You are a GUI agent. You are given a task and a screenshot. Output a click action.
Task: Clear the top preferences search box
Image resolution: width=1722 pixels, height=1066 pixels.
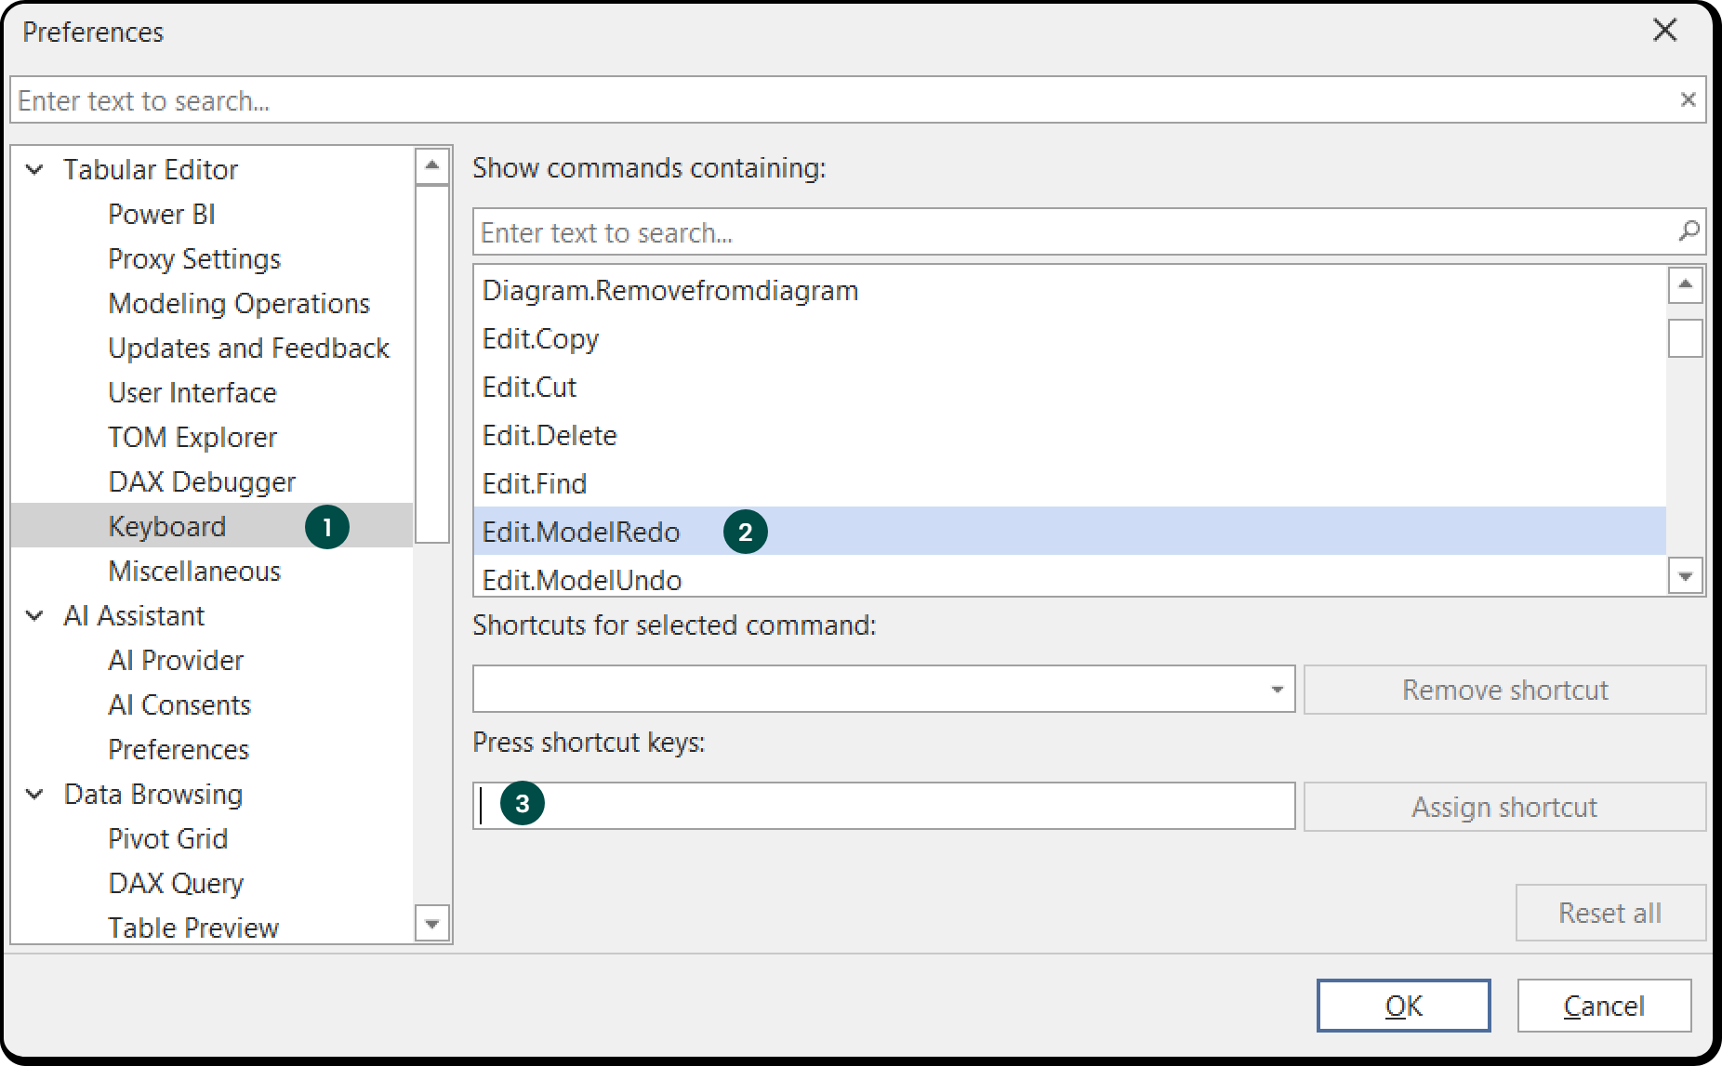[x=1688, y=99]
